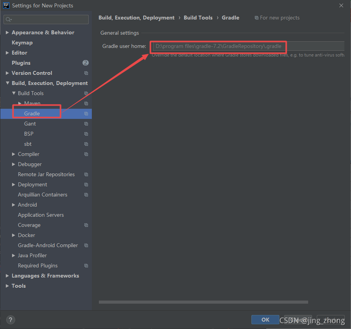Click the Gradle user home field
Screen dimensions: 351x329
tap(249, 46)
